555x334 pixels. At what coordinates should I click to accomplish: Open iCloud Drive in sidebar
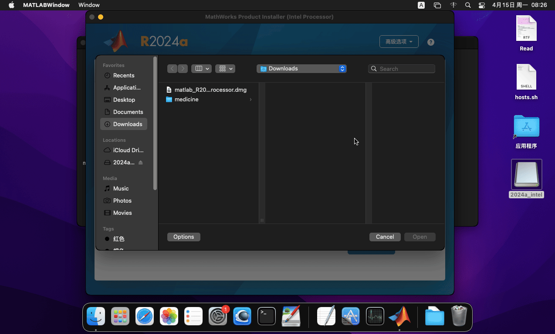coord(124,150)
